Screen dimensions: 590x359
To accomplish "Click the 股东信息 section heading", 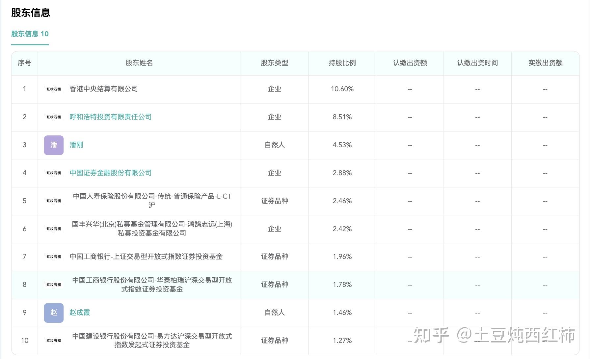I will click(30, 13).
